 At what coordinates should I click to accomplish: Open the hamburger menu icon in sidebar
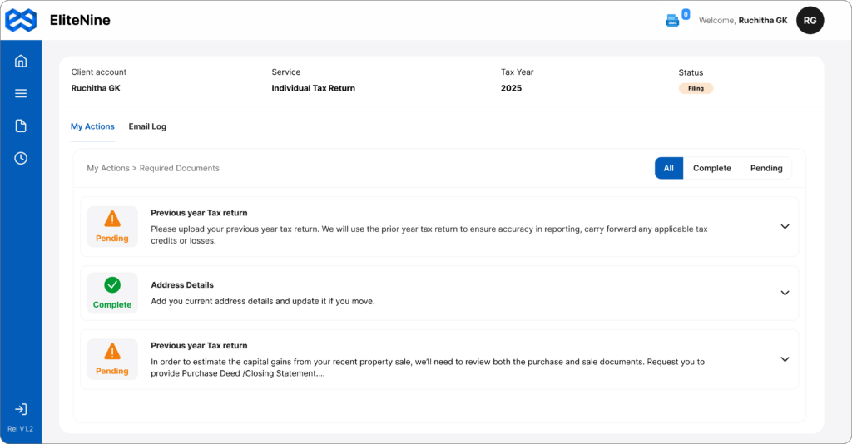[x=21, y=93]
